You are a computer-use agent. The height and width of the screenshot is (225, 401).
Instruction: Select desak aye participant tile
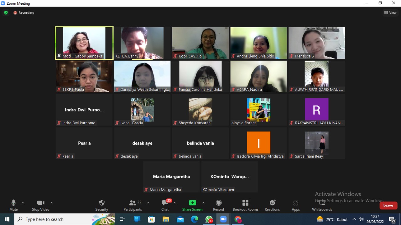pyautogui.click(x=142, y=143)
